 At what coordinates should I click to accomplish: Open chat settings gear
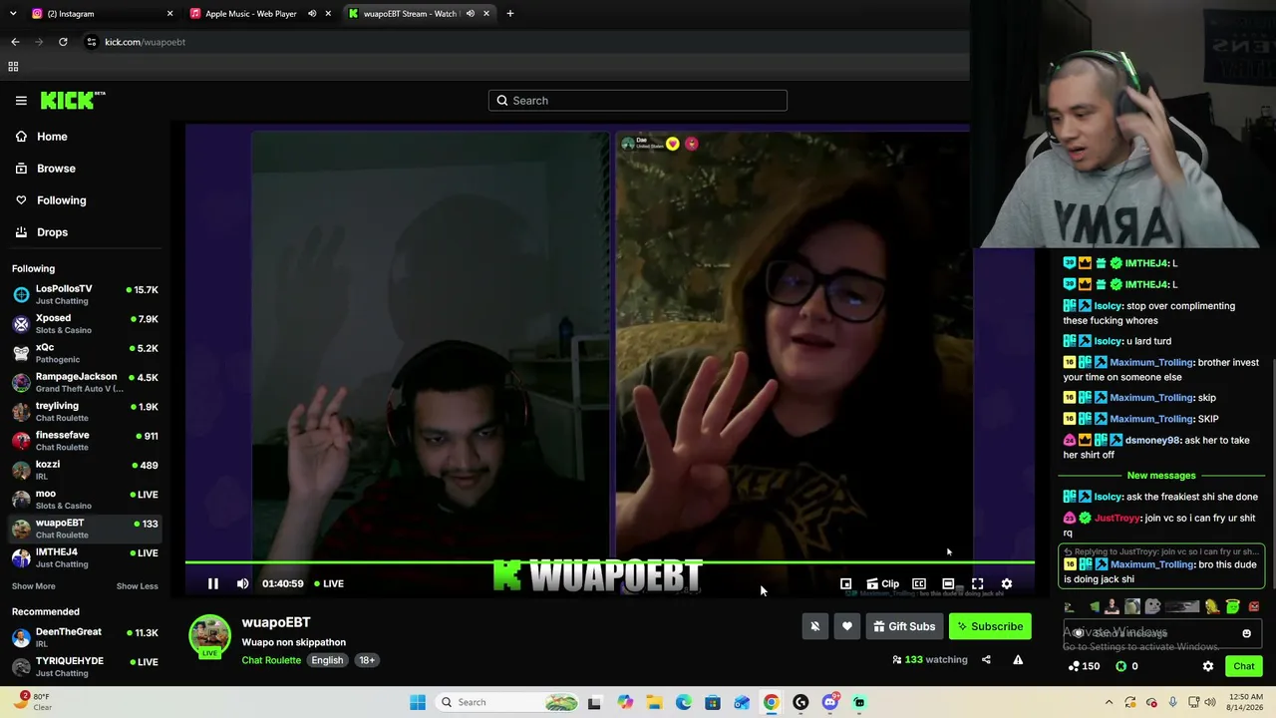(x=1208, y=666)
